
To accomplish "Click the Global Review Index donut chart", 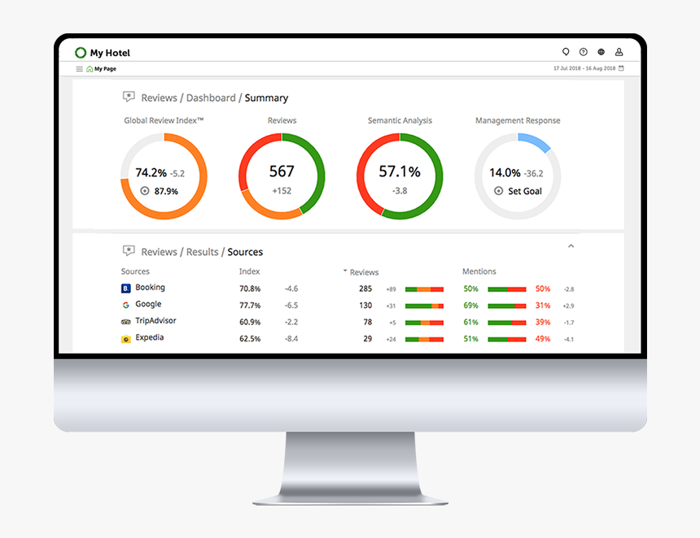I will (x=164, y=176).
